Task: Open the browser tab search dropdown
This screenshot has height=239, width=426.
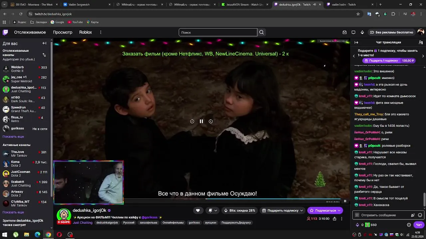Action: tap(5, 5)
